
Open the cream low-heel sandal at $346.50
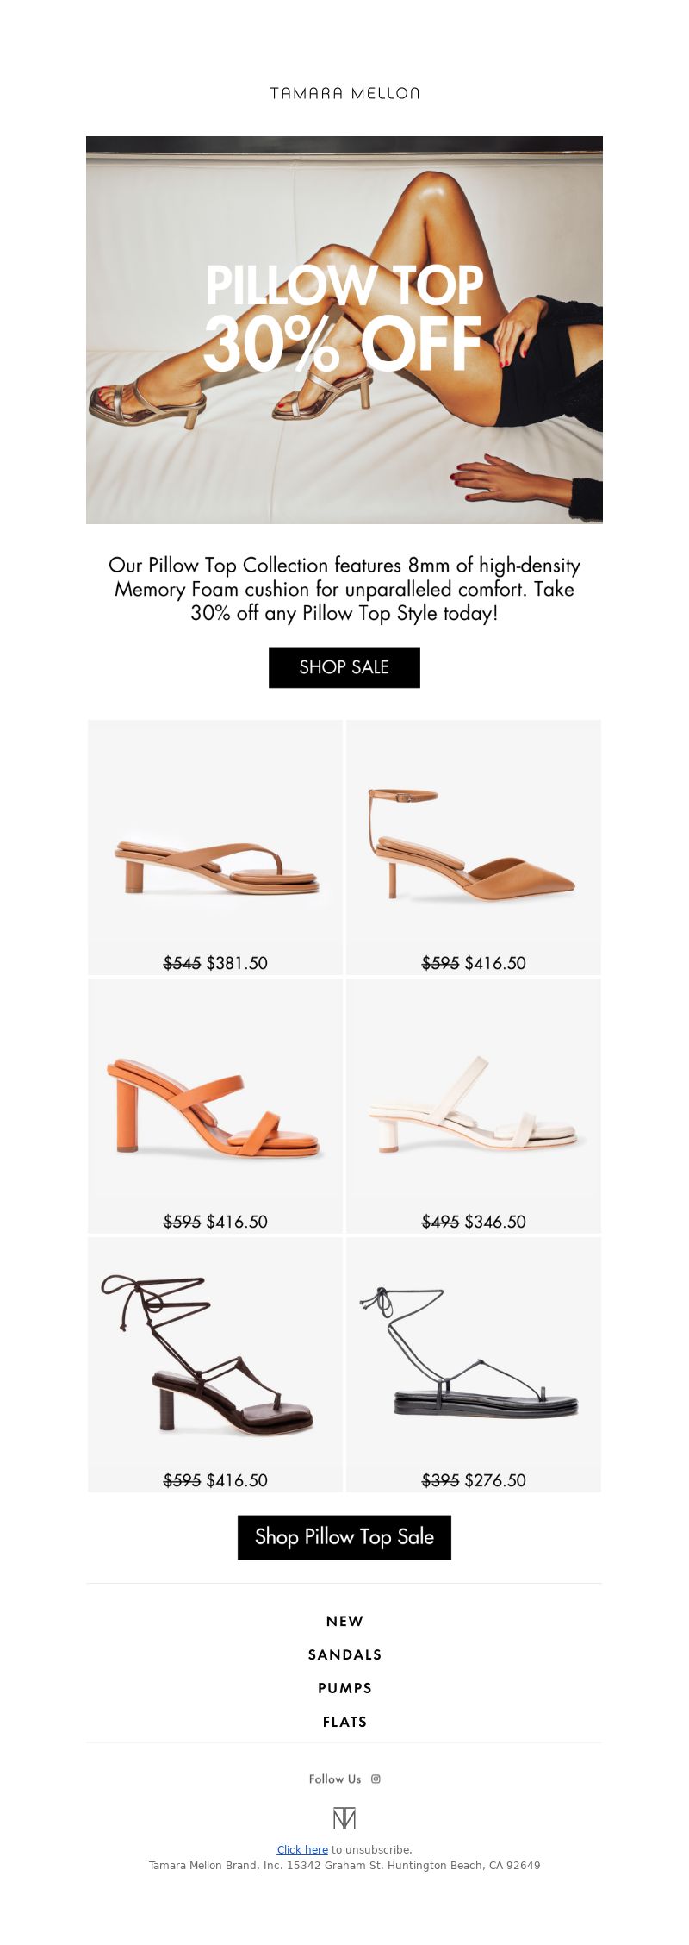(x=474, y=1106)
